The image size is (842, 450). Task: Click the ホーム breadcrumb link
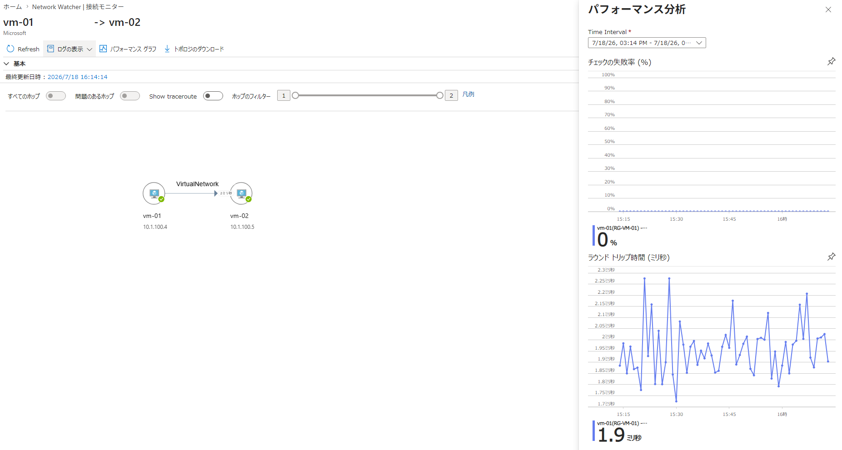pyautogui.click(x=12, y=7)
